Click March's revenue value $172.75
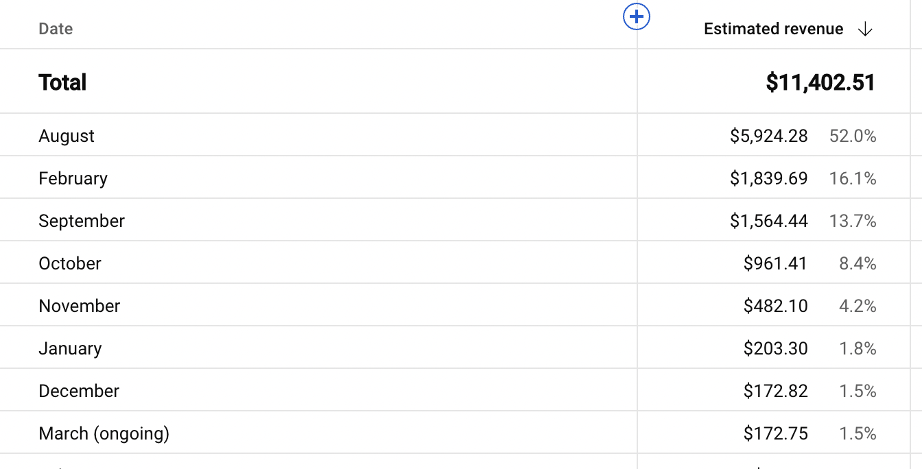The width and height of the screenshot is (922, 469). pyautogui.click(x=775, y=433)
